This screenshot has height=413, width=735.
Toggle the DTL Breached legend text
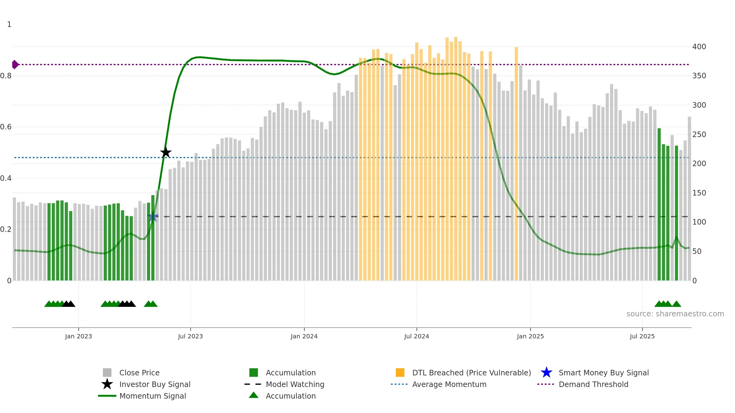click(471, 373)
